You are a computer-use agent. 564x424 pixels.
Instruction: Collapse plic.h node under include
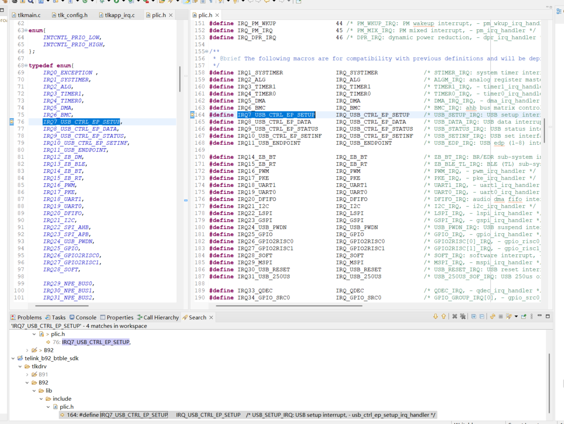(48, 407)
